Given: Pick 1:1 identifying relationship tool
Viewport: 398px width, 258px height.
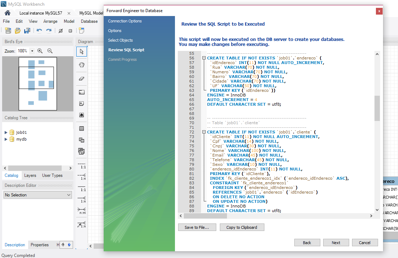Looking at the screenshot, I should click(x=82, y=188).
